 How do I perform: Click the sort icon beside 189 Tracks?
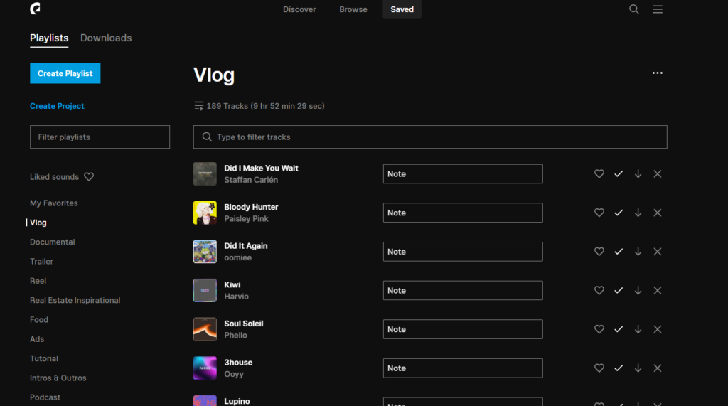click(x=199, y=106)
